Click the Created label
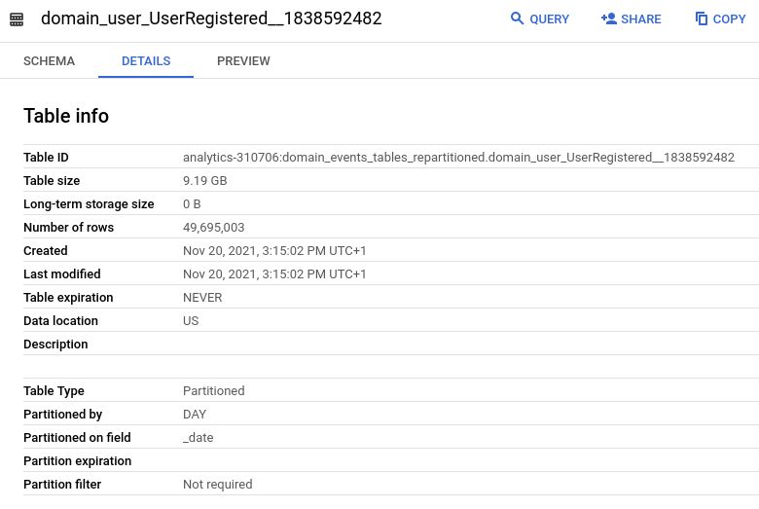Screen dimensions: 759x509 [x=46, y=251]
